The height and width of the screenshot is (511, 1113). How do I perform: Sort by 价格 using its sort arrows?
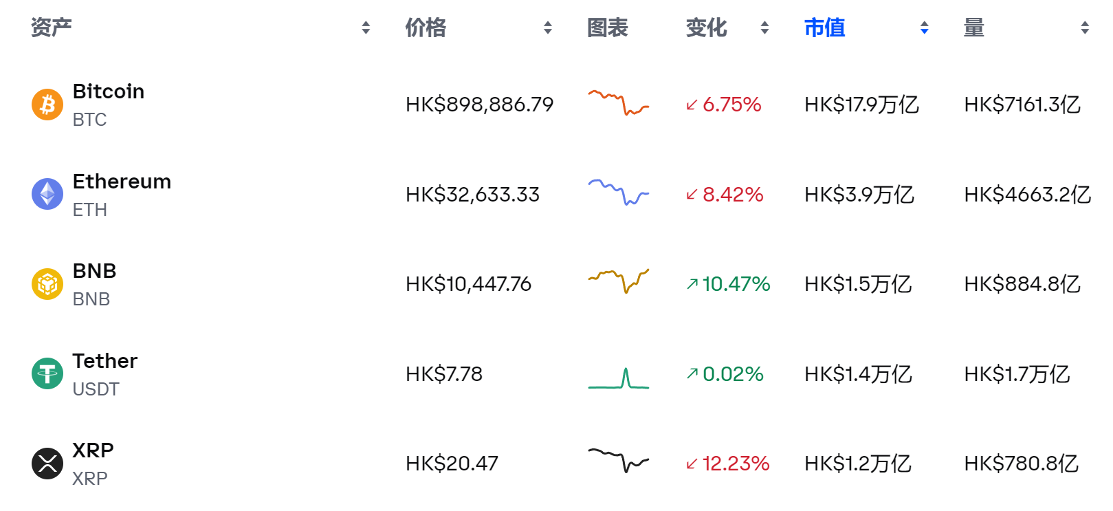[548, 28]
